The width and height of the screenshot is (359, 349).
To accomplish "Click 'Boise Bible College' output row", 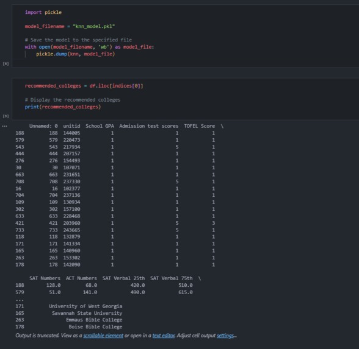I will [x=95, y=327].
